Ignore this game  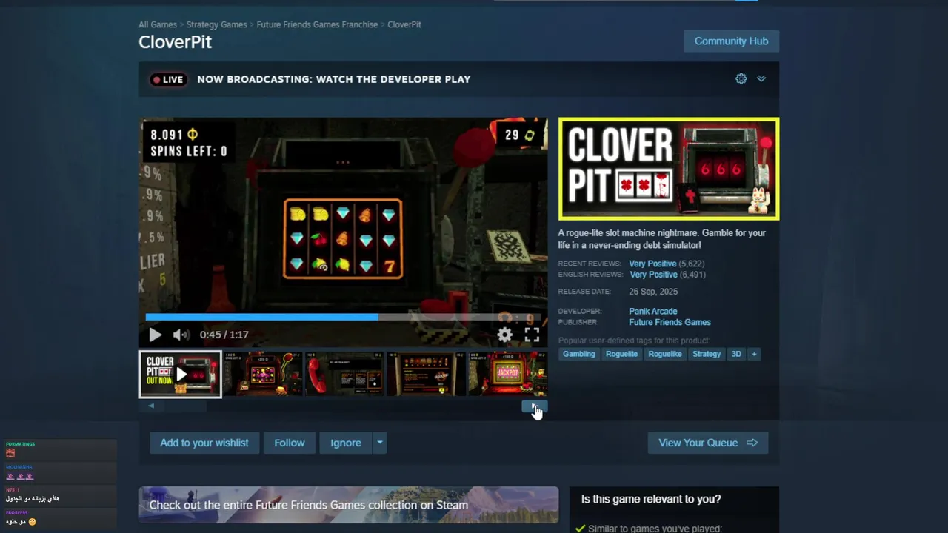[346, 443]
